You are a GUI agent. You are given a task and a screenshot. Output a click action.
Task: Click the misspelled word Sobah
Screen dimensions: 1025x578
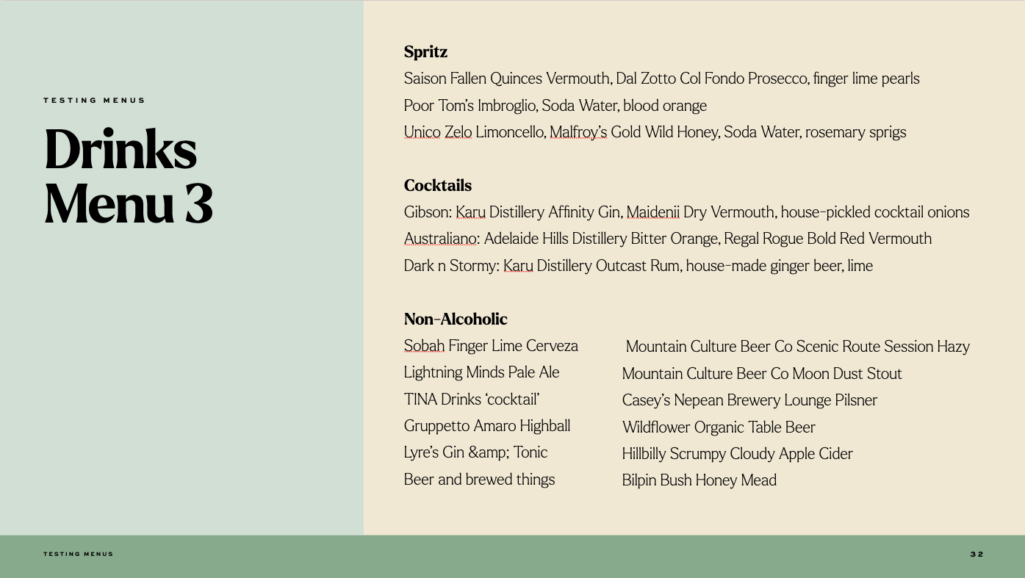[x=424, y=345]
